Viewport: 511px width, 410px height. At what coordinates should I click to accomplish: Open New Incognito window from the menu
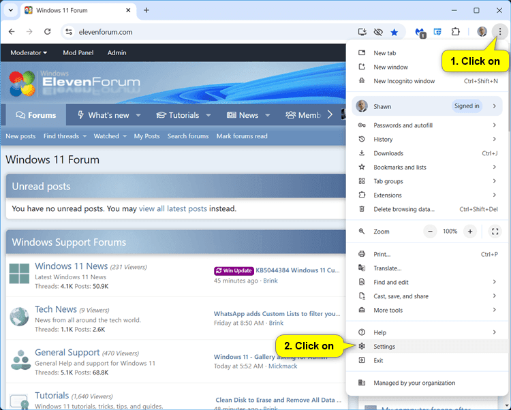coord(427,81)
